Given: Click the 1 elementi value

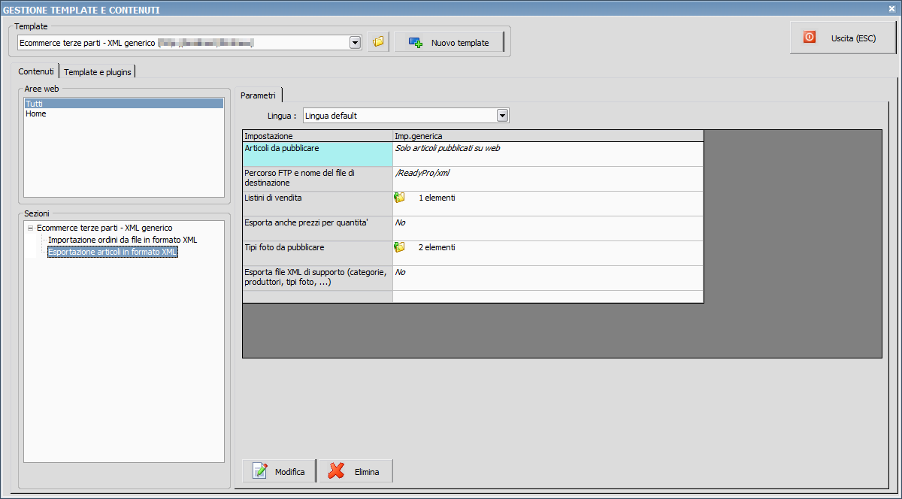Looking at the screenshot, I should 437,198.
